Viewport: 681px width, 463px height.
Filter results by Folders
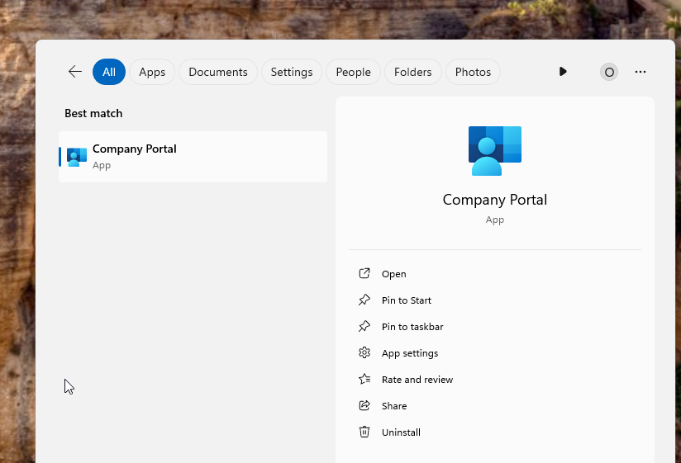coord(413,72)
